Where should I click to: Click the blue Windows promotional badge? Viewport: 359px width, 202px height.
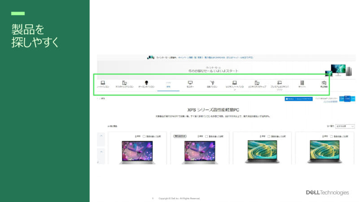(x=298, y=99)
